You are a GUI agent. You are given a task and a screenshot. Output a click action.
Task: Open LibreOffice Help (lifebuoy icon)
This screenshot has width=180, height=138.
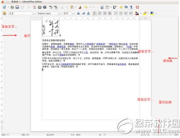137,7
